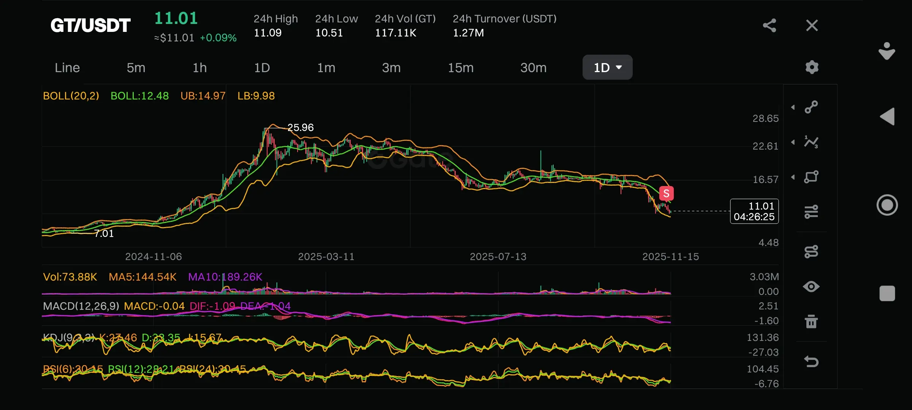This screenshot has width=912, height=410.
Task: Select the 5m timeframe
Action: tap(136, 68)
